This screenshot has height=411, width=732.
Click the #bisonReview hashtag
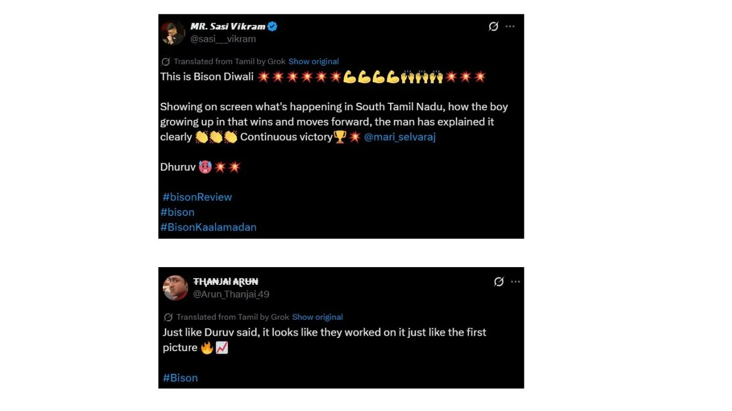click(x=197, y=197)
